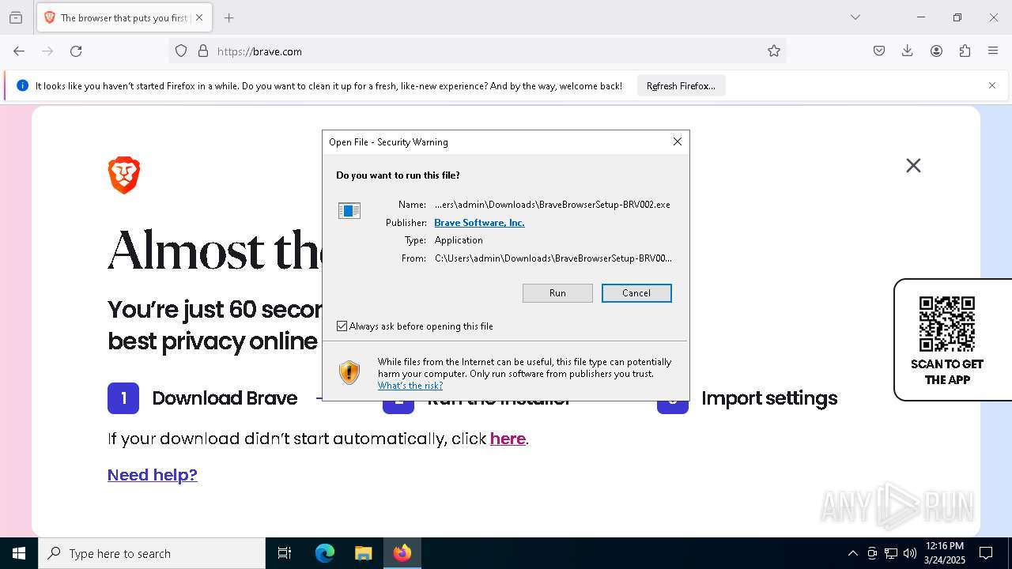Open the 'What's the risk?' link

(x=410, y=386)
